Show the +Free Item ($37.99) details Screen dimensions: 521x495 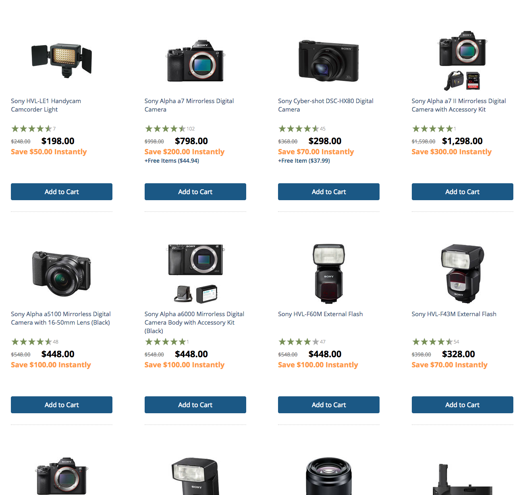coord(304,161)
